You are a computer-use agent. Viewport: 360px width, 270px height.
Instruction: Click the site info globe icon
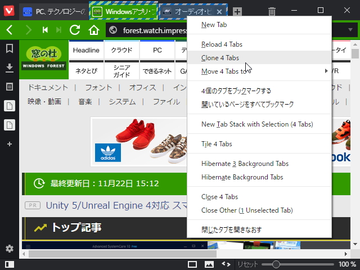click(x=113, y=30)
